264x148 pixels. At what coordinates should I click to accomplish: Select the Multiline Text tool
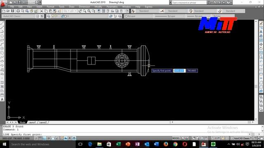pos(2,99)
